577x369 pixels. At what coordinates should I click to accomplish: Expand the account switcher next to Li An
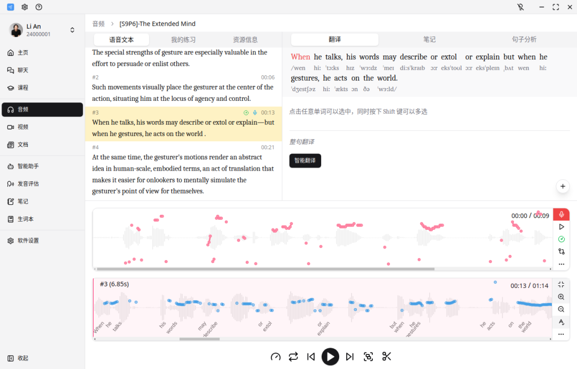(x=72, y=30)
